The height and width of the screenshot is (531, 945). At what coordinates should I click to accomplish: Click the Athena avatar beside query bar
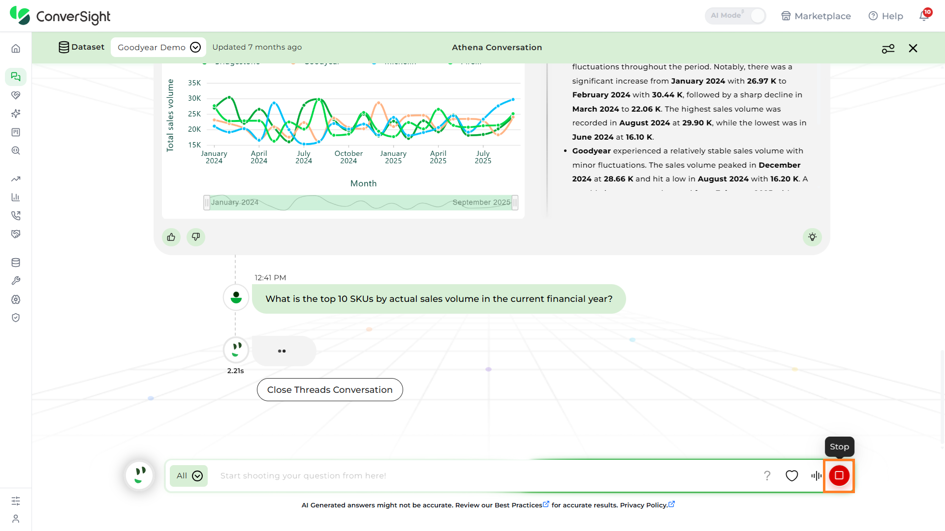coord(140,475)
